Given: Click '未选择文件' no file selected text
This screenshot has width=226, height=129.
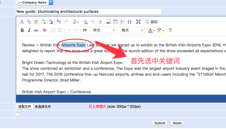Looking at the screenshot, I should click(43, 107).
